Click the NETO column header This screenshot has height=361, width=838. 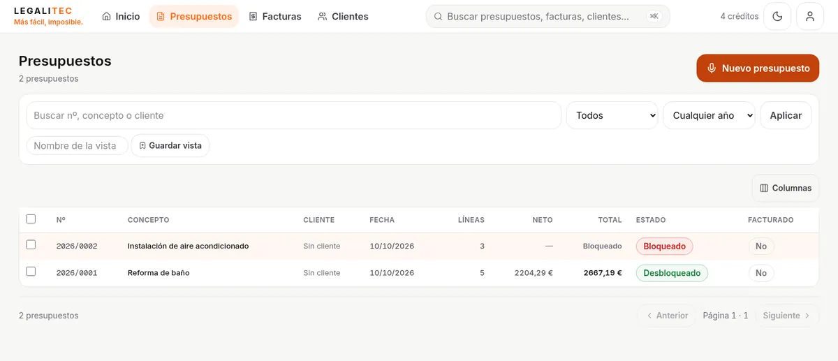click(x=542, y=220)
